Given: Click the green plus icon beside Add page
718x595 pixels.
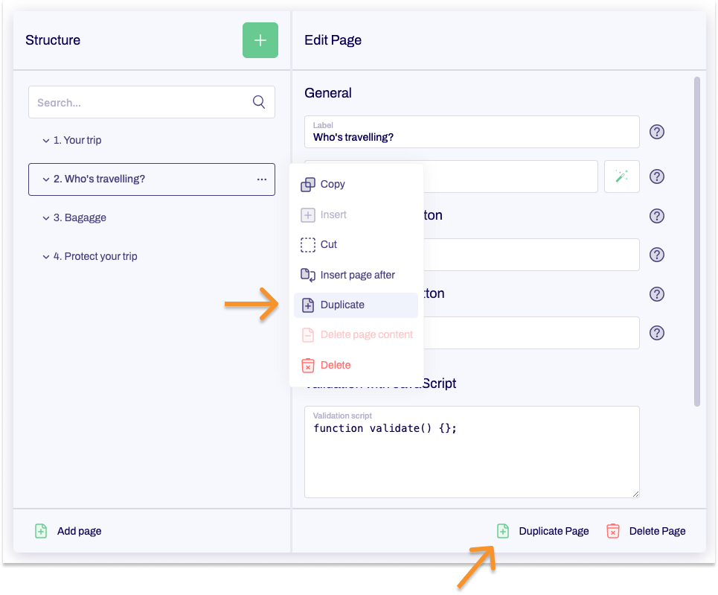Looking at the screenshot, I should tap(41, 531).
